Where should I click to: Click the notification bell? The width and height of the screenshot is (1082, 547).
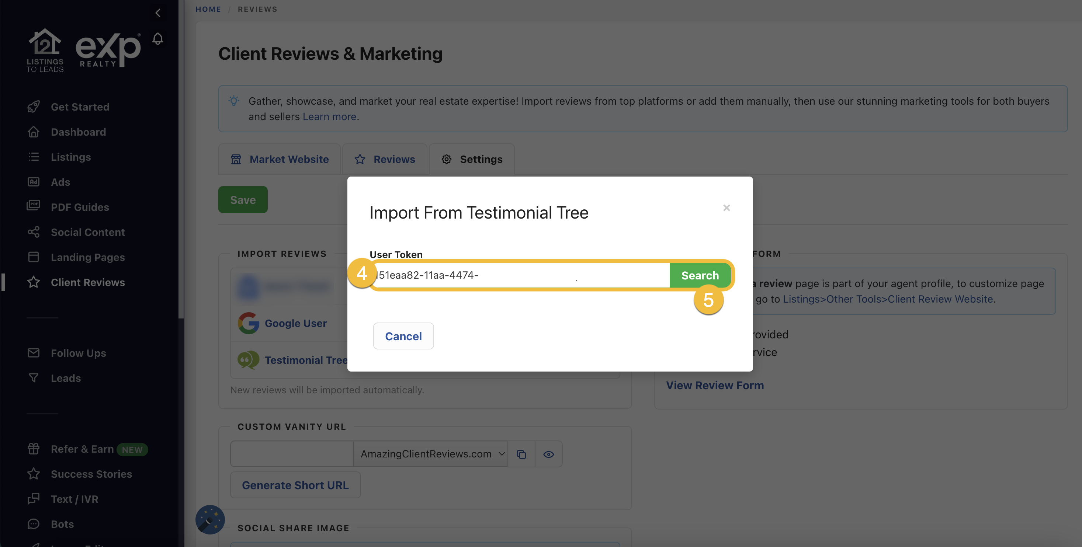pyautogui.click(x=158, y=39)
